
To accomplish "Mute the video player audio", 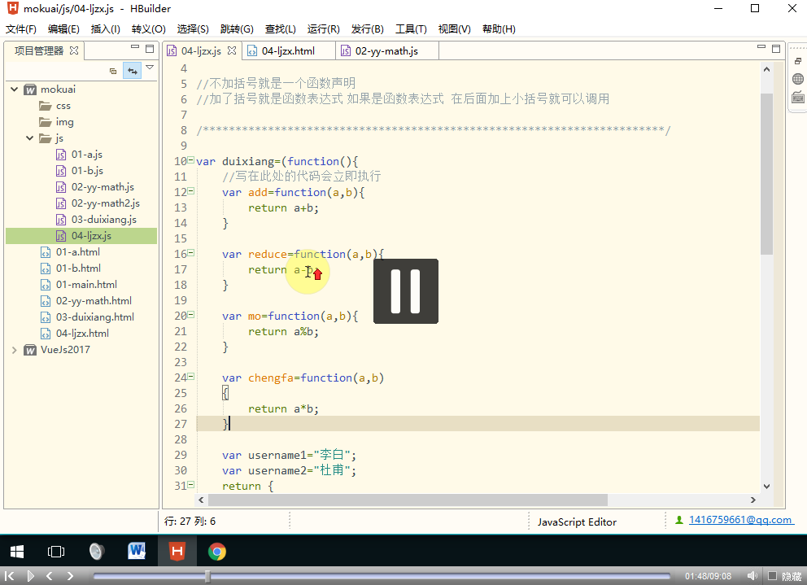I will [751, 575].
